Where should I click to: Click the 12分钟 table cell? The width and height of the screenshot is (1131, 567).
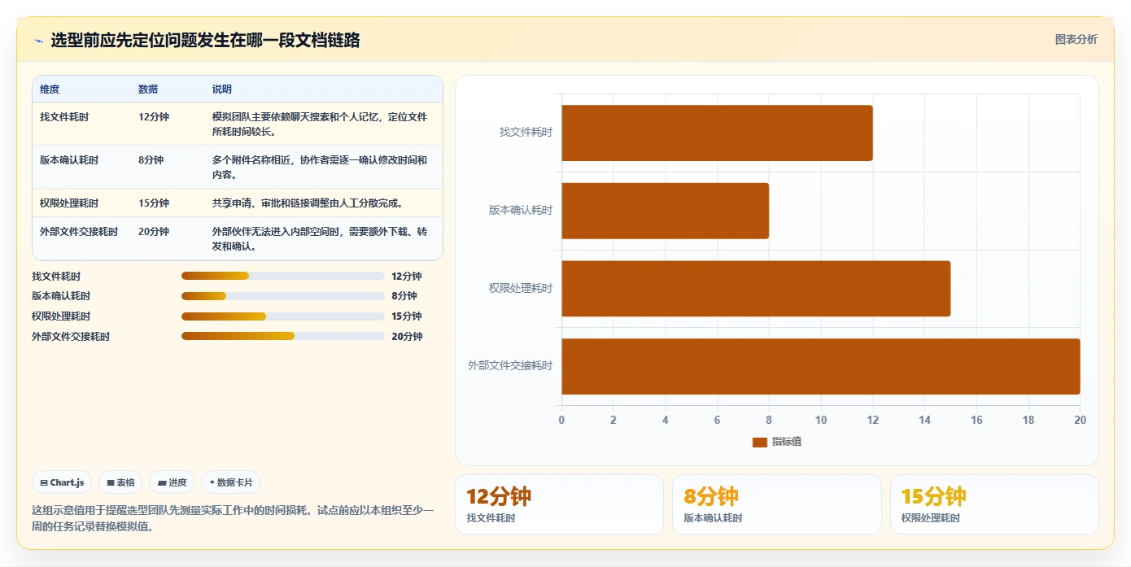(154, 117)
